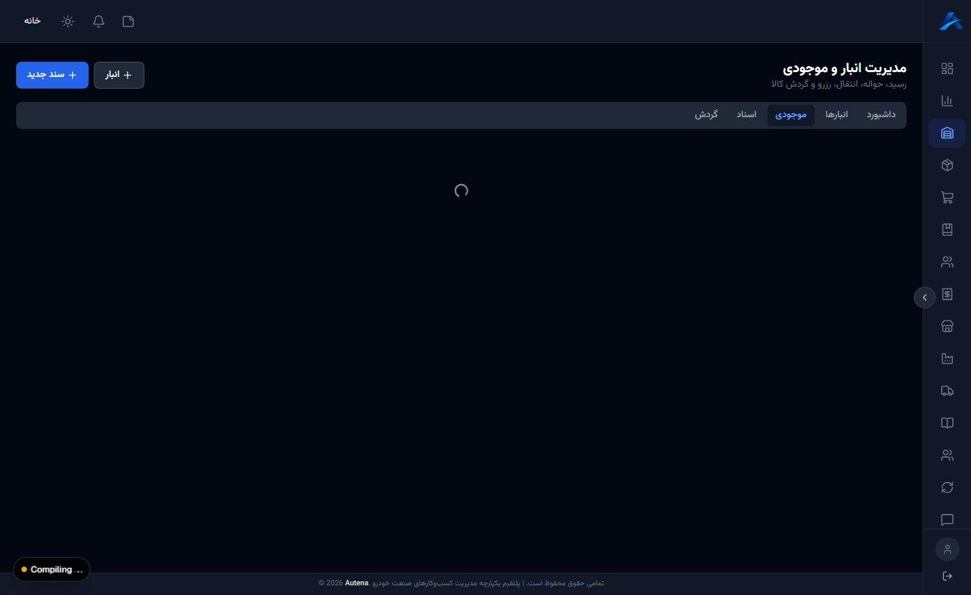
Task: Open the dashboard grid icon in sidebar
Action: pos(947,69)
